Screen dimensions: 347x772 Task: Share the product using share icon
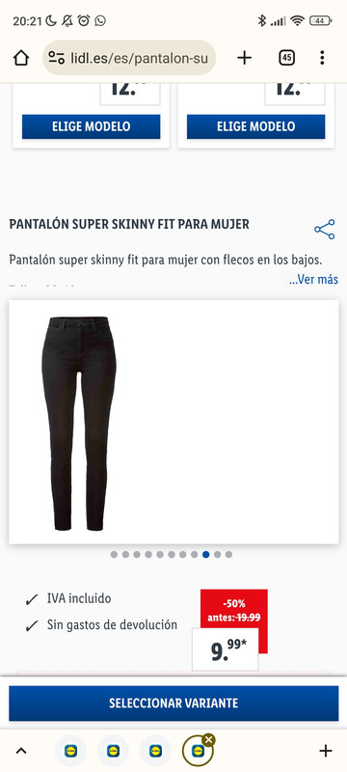325,230
